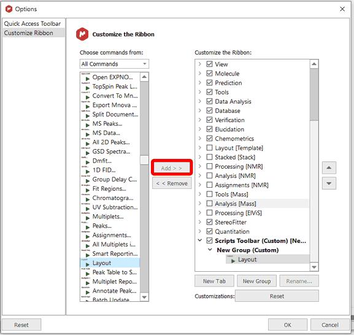Uncheck the StereoFitter checkbox
354x335 pixels.
click(209, 222)
